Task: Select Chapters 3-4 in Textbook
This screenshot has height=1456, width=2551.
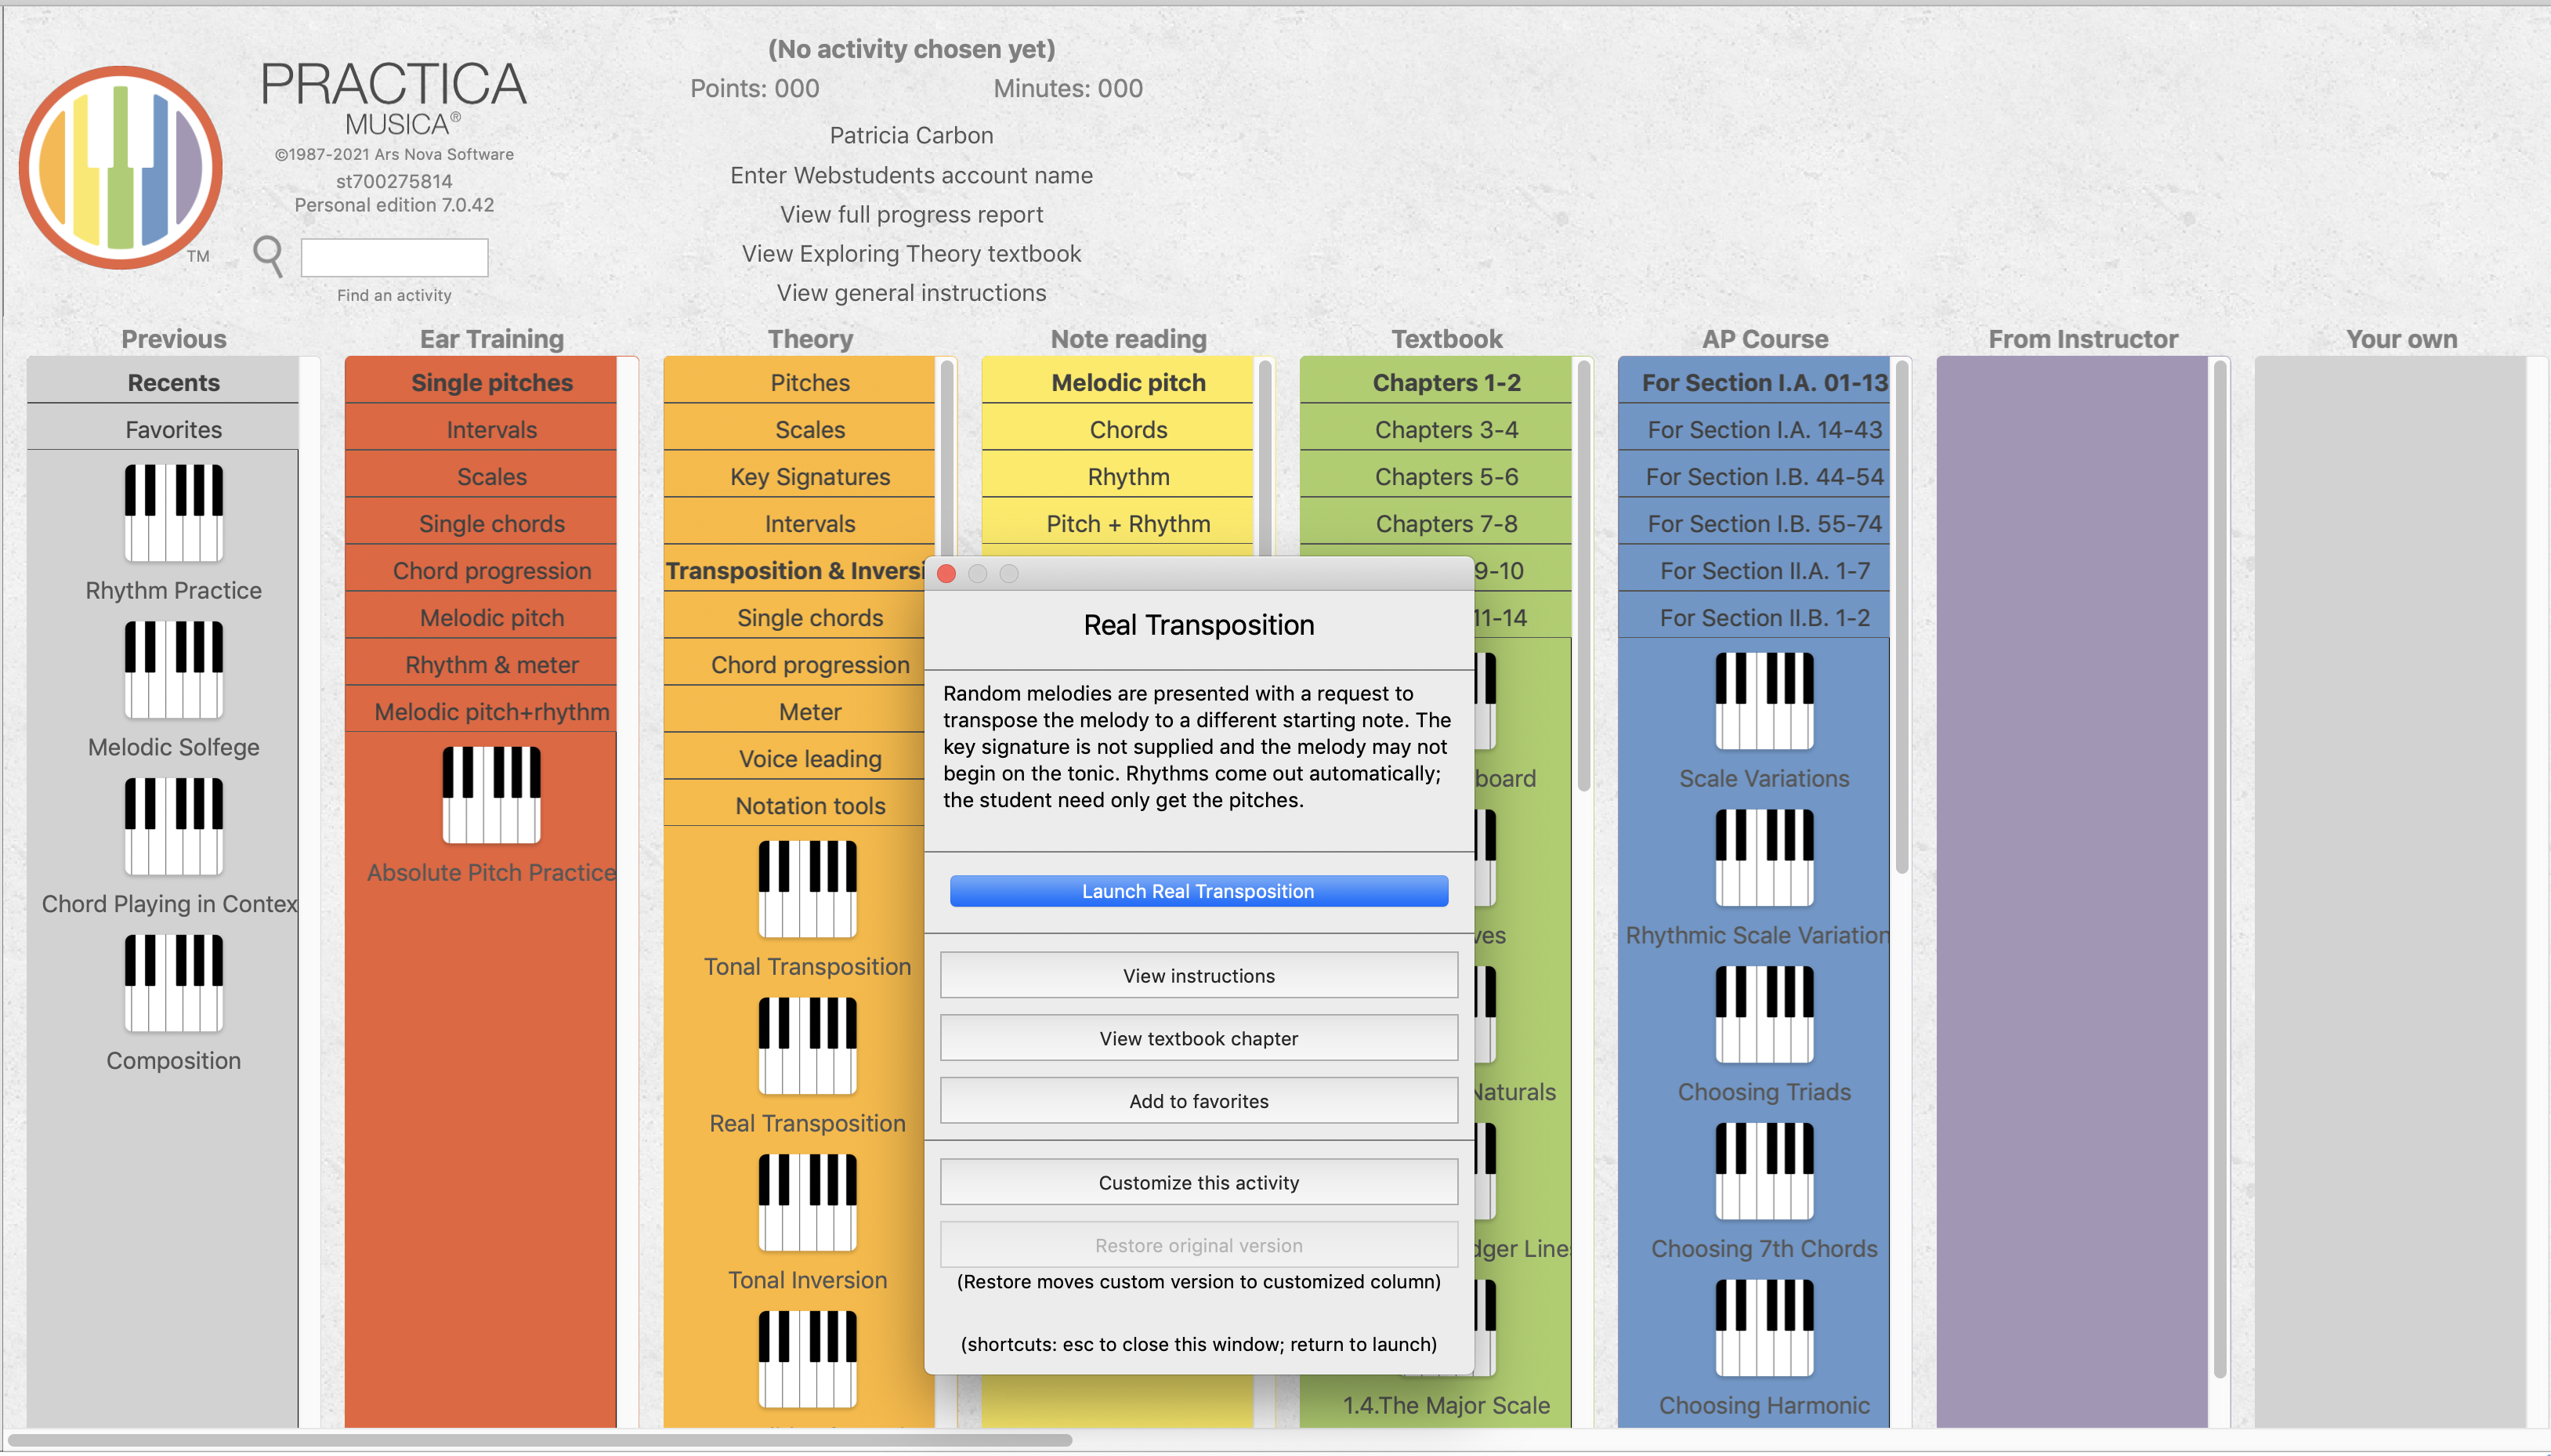Action: (x=1435, y=429)
